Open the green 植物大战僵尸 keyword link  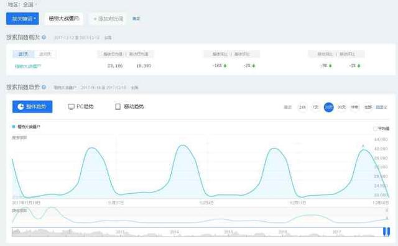tap(28, 66)
